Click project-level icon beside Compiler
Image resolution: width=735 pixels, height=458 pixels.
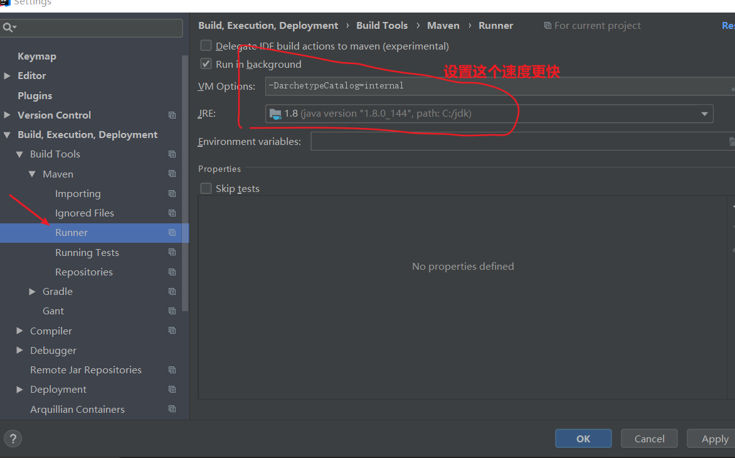click(172, 331)
